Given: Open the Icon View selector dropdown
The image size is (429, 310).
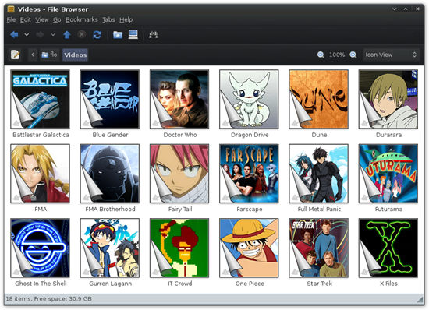Looking at the screenshot, I should (391, 55).
